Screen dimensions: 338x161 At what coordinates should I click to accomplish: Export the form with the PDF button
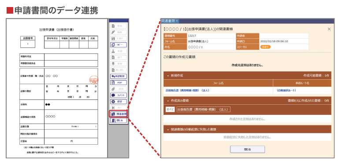click(x=119, y=82)
